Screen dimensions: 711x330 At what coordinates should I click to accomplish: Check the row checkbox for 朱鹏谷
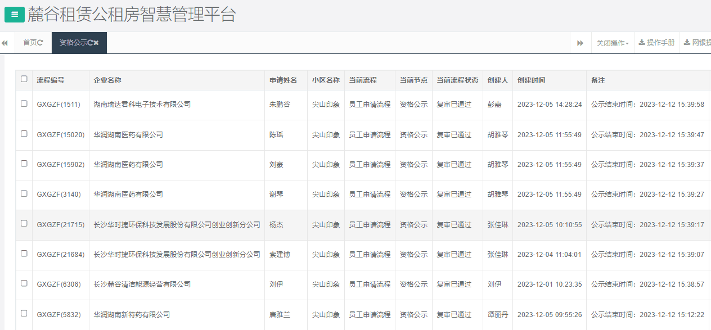click(x=24, y=105)
